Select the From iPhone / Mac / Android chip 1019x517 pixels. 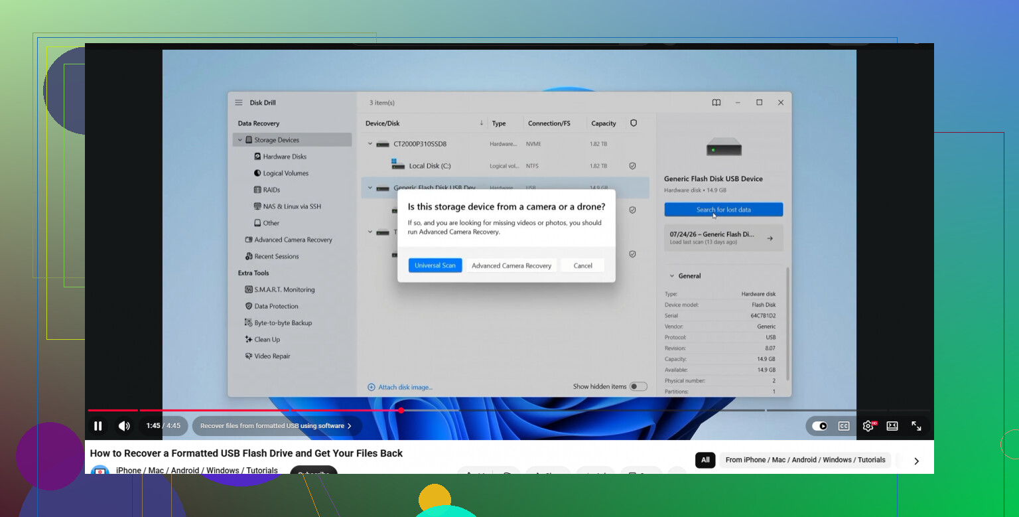[x=805, y=460]
